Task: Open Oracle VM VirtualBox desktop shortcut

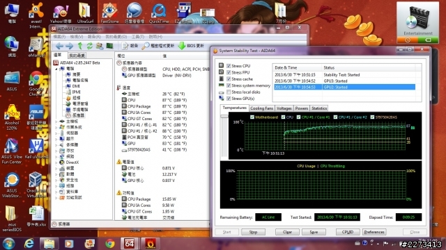Action: click(x=36, y=185)
